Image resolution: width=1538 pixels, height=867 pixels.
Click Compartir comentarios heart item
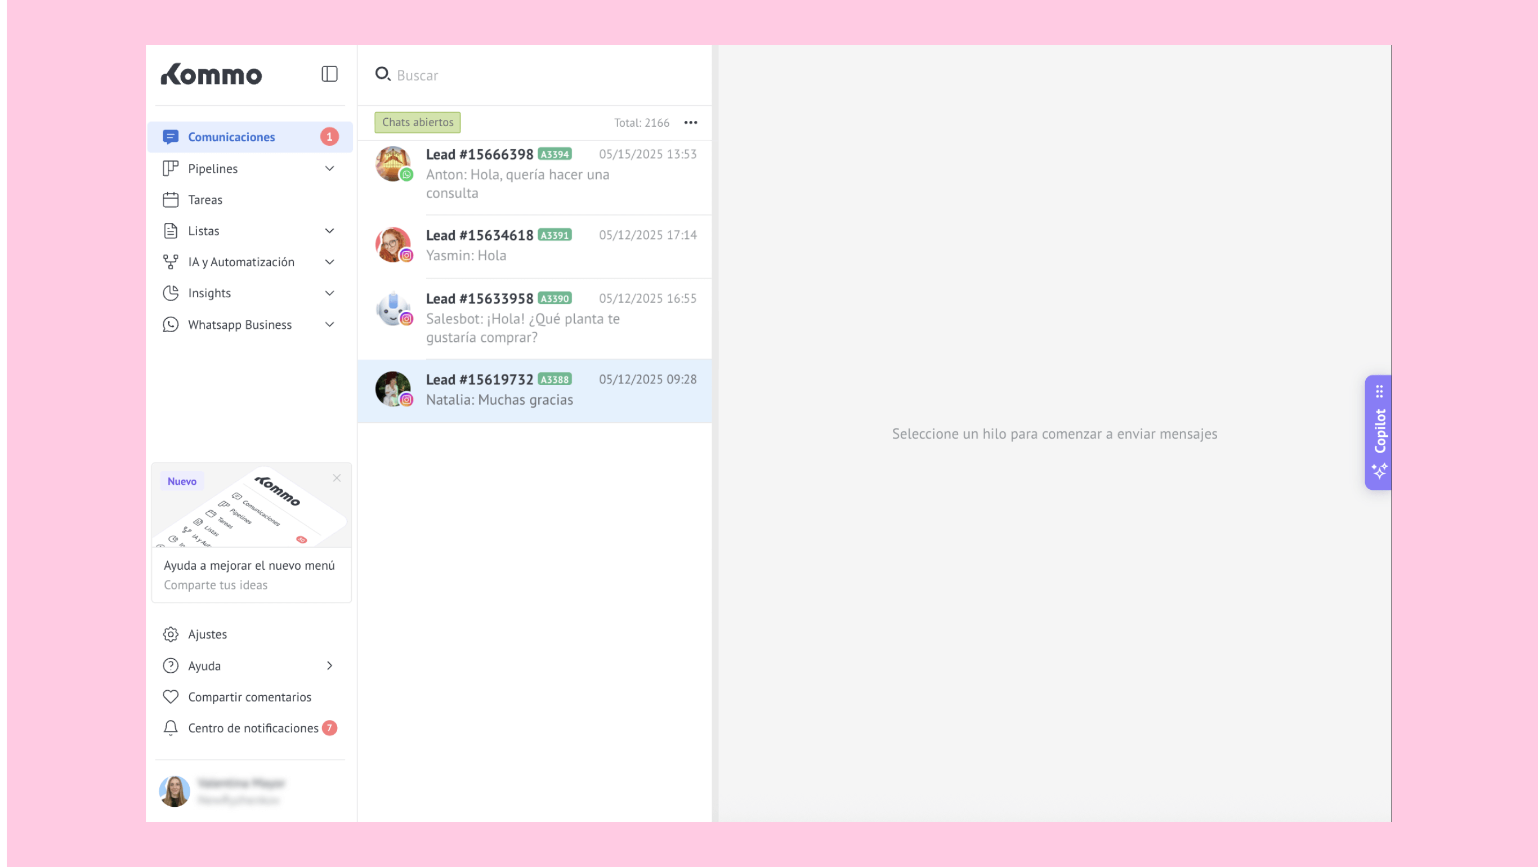(x=249, y=697)
